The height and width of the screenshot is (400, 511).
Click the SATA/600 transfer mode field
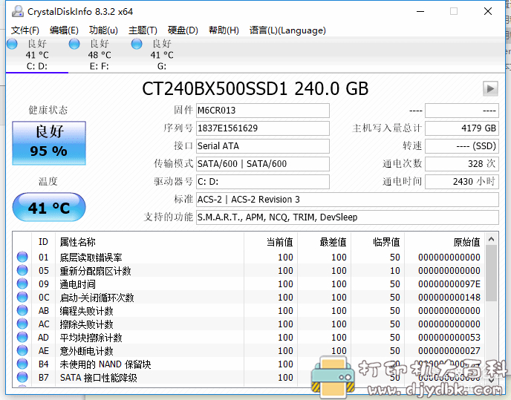coord(263,164)
